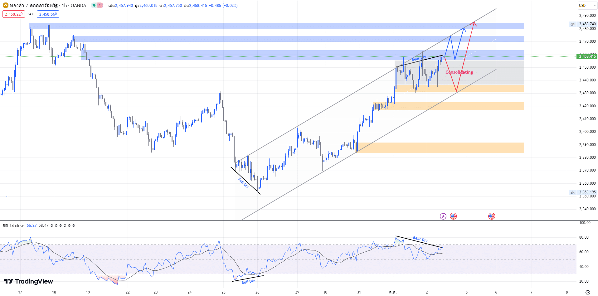Click the pink data mode indicator icon
The height and width of the screenshot is (296, 598).
(x=100, y=5)
